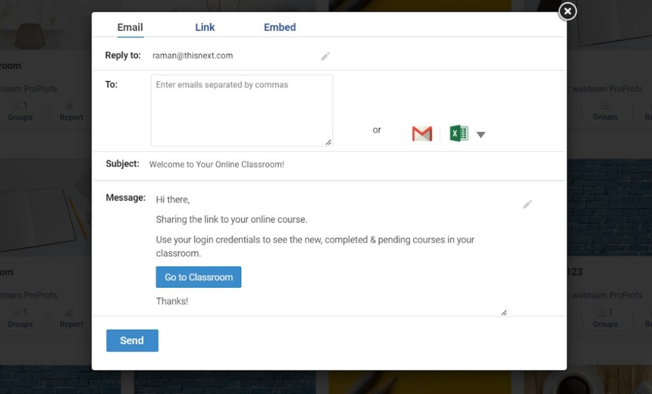
Task: Open the Link tab
Action: tap(204, 27)
